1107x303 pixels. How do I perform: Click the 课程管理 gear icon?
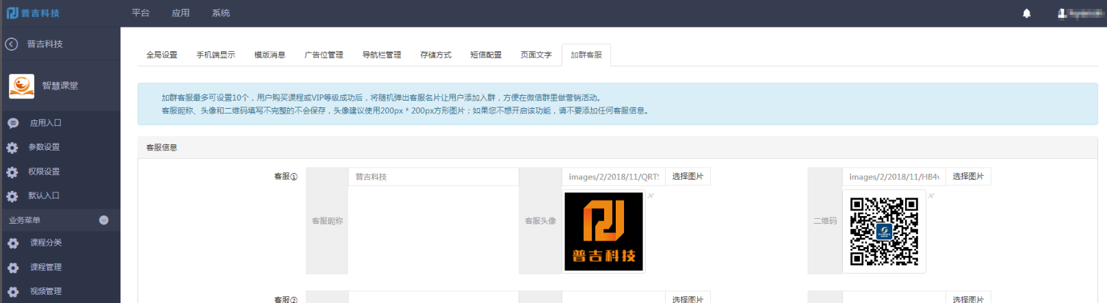coord(13,268)
